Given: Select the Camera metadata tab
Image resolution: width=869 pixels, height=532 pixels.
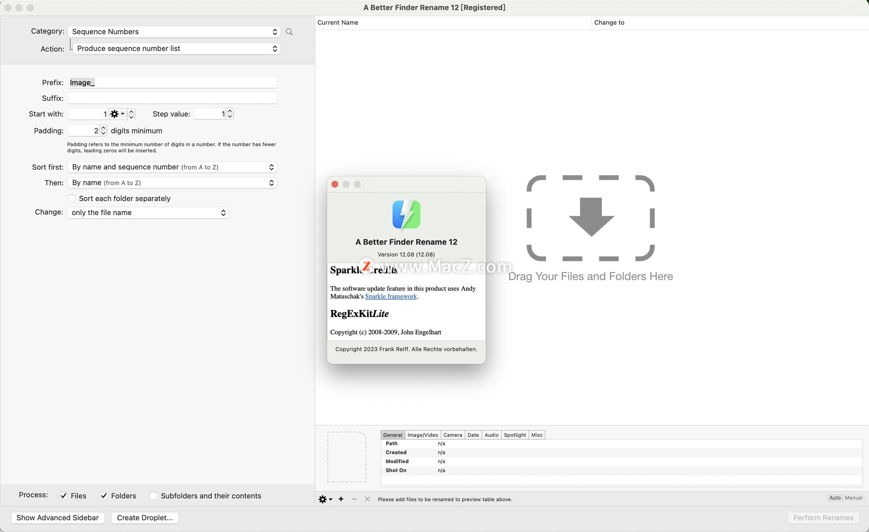Looking at the screenshot, I should point(453,435).
